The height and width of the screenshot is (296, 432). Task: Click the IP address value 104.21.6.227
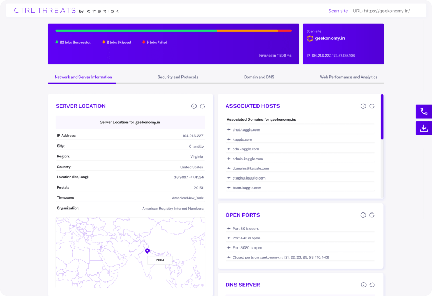193,136
